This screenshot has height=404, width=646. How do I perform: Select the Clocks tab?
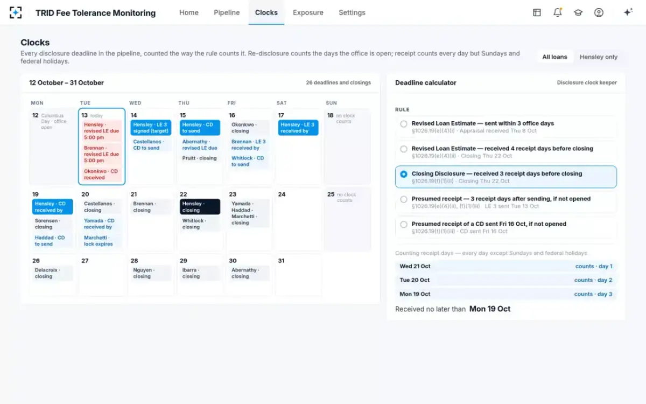click(266, 12)
